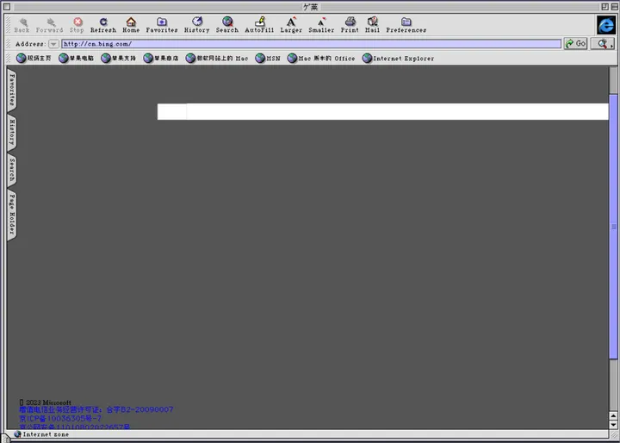620x443 pixels.
Task: Click the Refresh toolbar icon
Action: click(x=103, y=22)
